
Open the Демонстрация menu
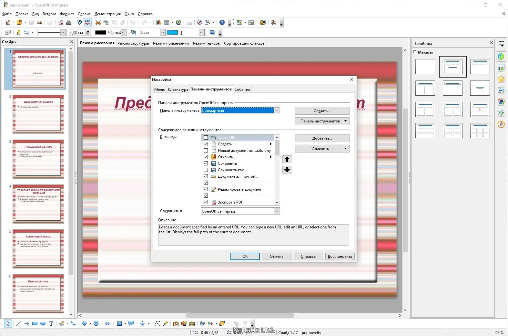pyautogui.click(x=107, y=14)
